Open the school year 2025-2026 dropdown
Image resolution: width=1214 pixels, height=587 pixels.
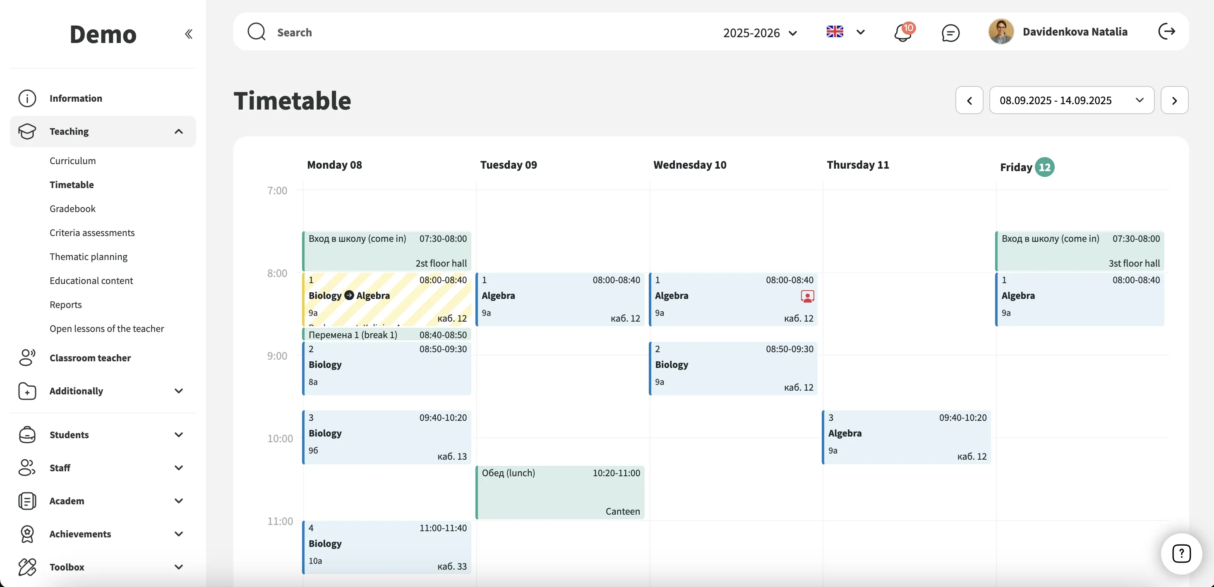[x=760, y=33]
